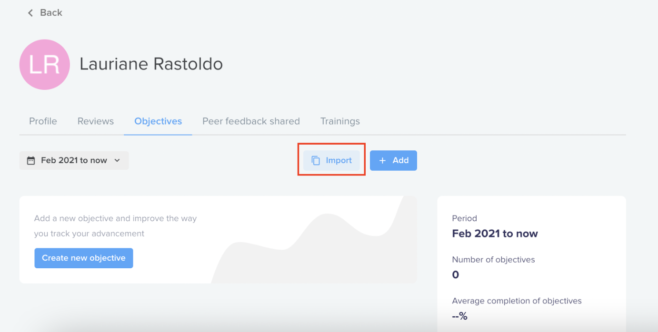Select the Lauriane Rastoldo name heading
The width and height of the screenshot is (658, 332).
(151, 64)
